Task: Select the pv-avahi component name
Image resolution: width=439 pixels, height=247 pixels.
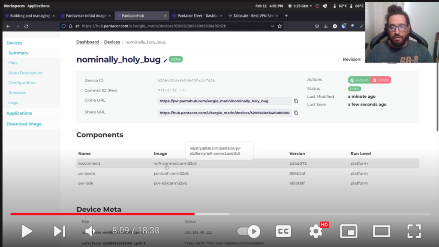Action: [x=87, y=174]
